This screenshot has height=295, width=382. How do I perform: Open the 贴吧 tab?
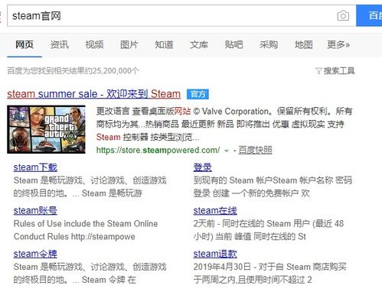click(233, 44)
